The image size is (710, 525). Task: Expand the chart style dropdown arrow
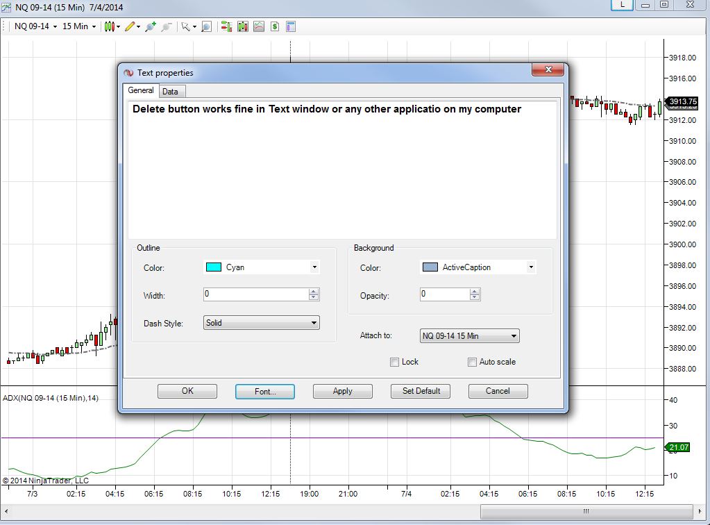[118, 26]
